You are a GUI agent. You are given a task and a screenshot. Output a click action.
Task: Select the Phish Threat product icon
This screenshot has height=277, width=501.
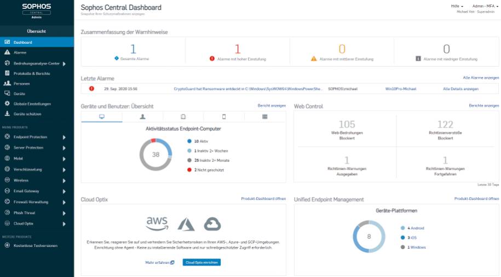click(7, 212)
